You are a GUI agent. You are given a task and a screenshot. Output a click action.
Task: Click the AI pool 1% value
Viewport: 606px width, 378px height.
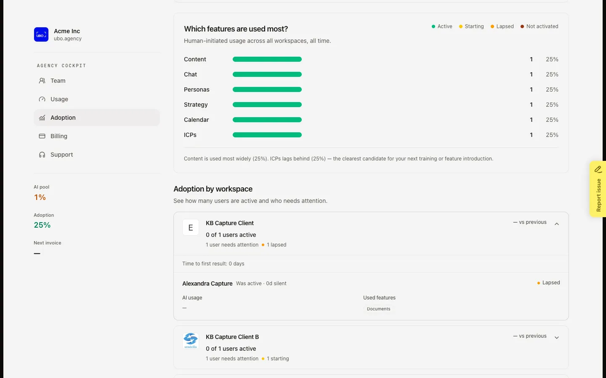tap(40, 197)
